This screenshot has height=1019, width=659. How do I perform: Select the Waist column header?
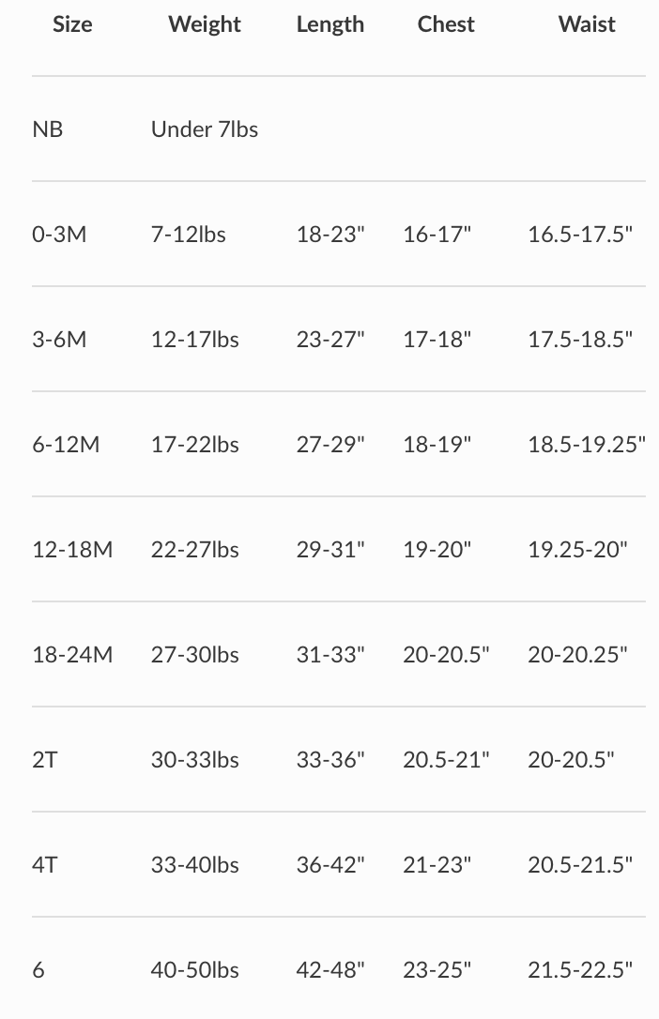coord(586,24)
